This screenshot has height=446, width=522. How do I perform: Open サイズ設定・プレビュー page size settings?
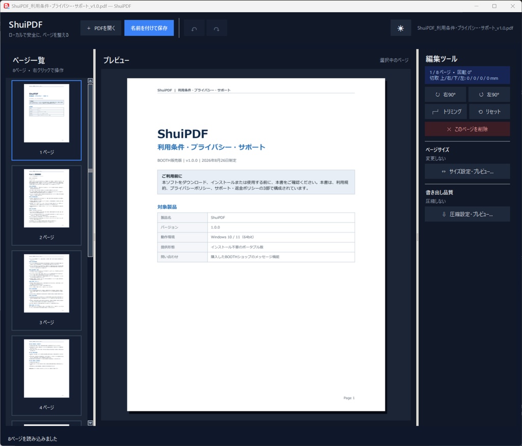point(467,172)
